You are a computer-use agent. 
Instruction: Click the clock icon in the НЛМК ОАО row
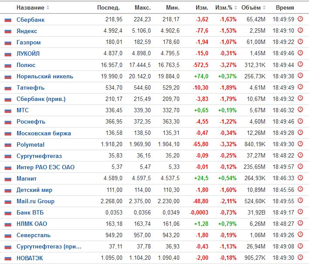point(300,223)
